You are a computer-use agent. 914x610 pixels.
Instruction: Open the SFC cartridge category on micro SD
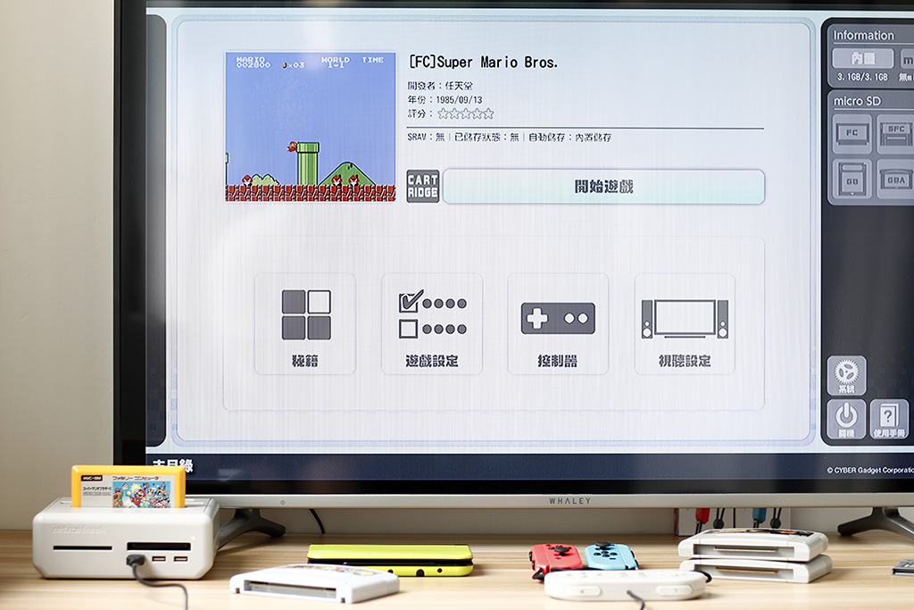pyautogui.click(x=896, y=134)
